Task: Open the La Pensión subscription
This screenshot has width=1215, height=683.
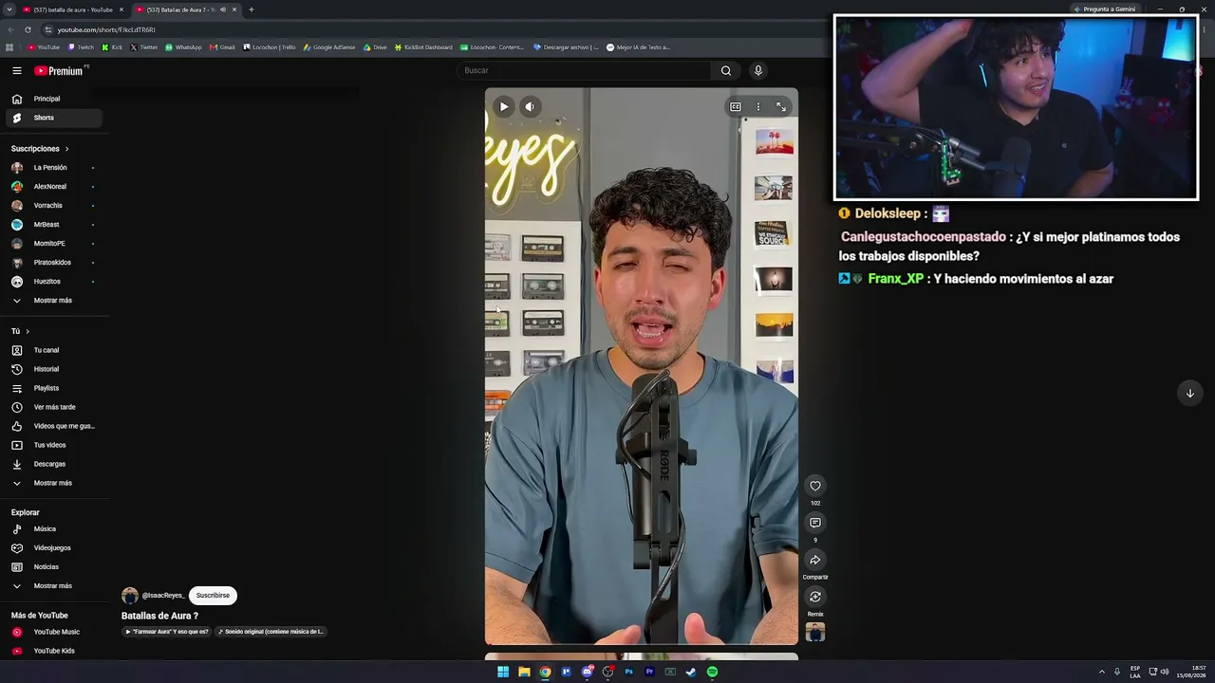Action: coord(53,168)
